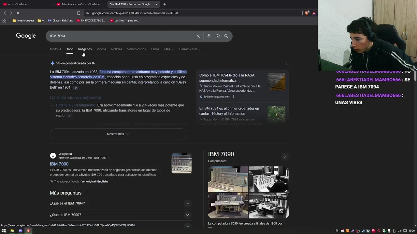Screen dimensions: 417x234
Task: Open Discord from the taskbar
Action: [21, 231]
